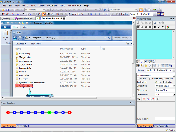Click the Back arrow in Open dialog
The height and width of the screenshot is (132, 176).
tap(15, 38)
